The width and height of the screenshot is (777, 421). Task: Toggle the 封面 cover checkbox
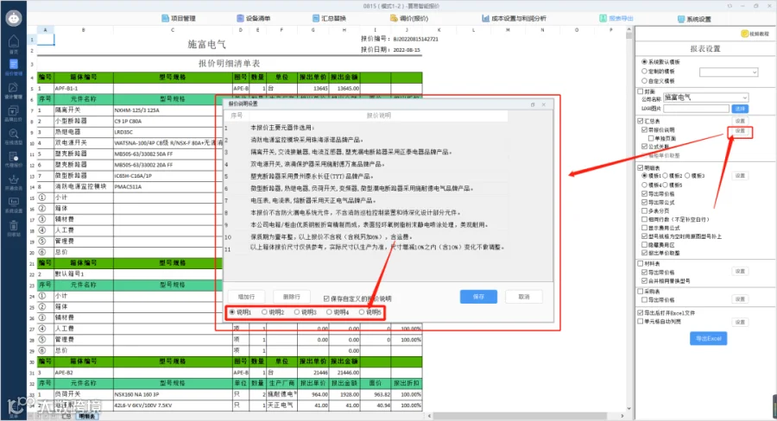click(x=641, y=91)
